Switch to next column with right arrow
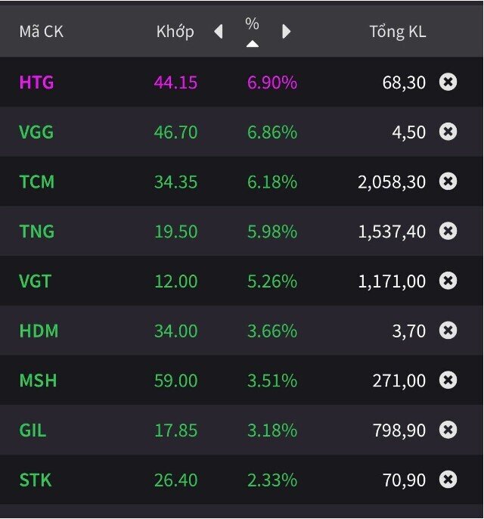The image size is (484, 519). click(x=286, y=32)
